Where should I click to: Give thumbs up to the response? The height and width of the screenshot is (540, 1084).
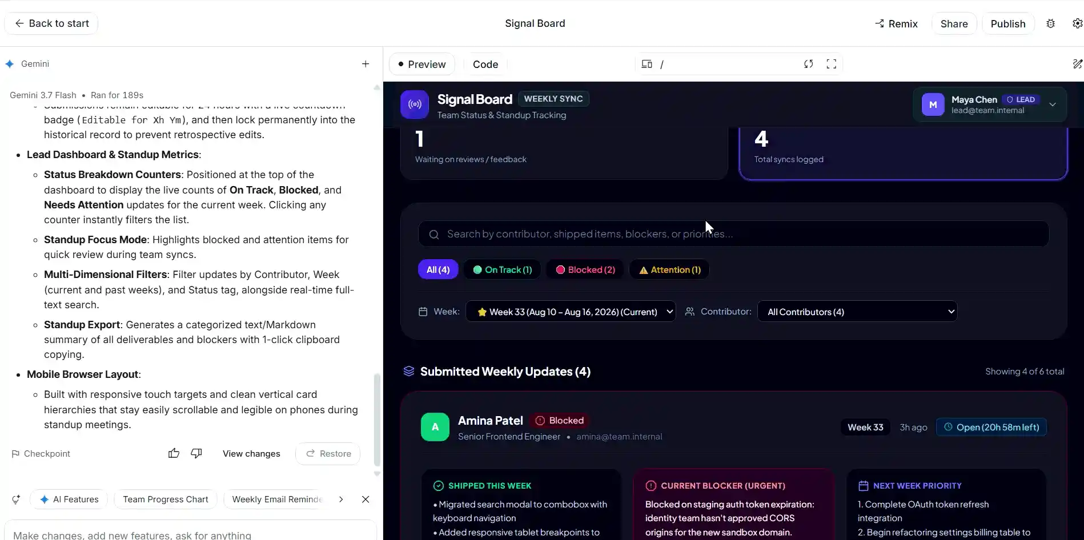pos(174,453)
